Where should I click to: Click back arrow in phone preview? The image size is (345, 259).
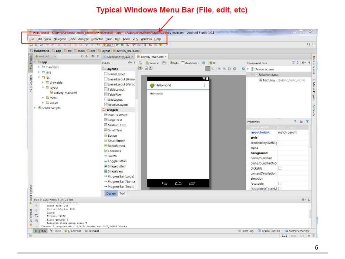(164, 183)
